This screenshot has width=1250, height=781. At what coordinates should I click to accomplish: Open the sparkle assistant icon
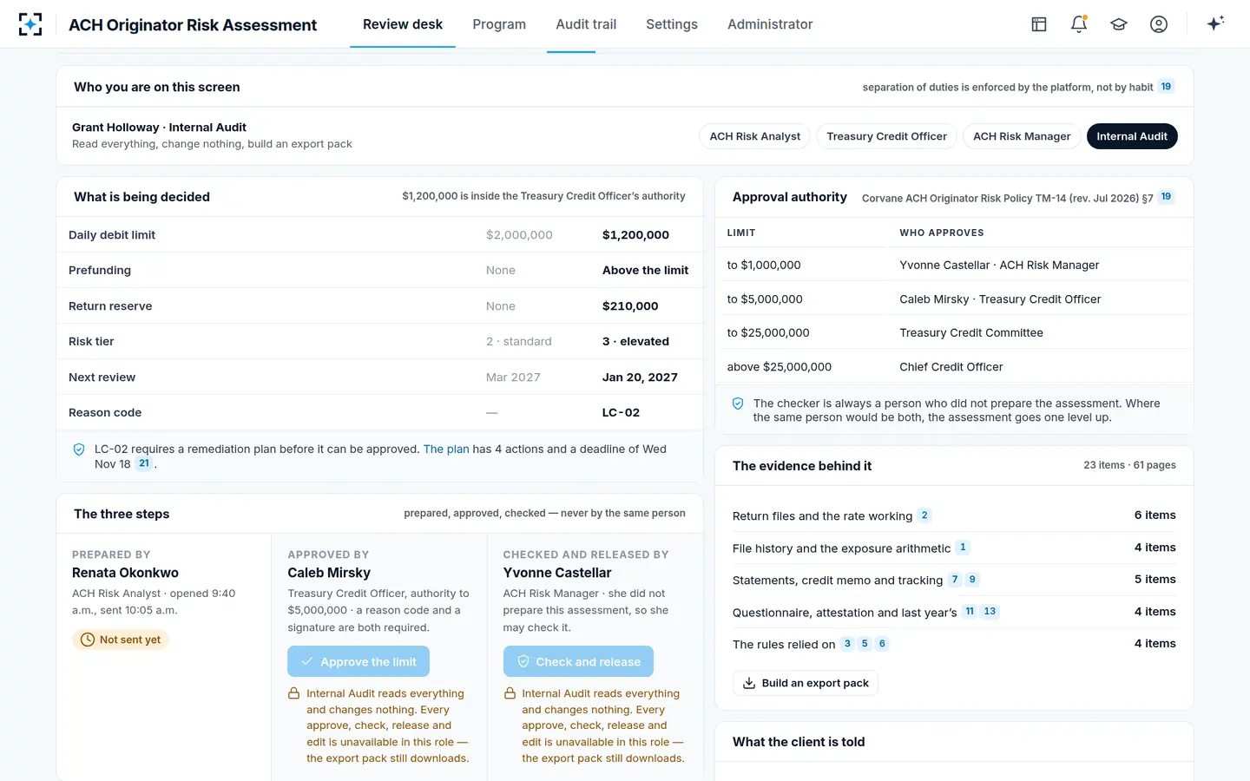(x=1215, y=23)
